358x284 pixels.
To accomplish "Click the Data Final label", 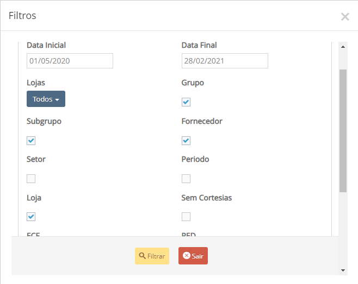I will coord(199,45).
